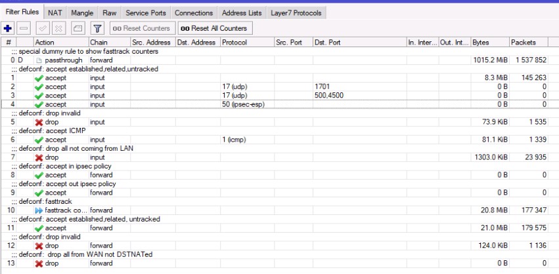Image resolution: width=559 pixels, height=274 pixels.
Task: Click red drop icon of rule 12
Action: click(39, 246)
